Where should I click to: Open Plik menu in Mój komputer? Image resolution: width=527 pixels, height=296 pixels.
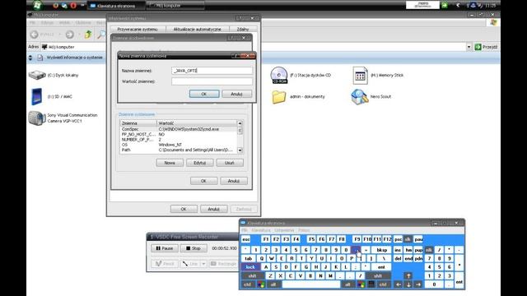32,23
